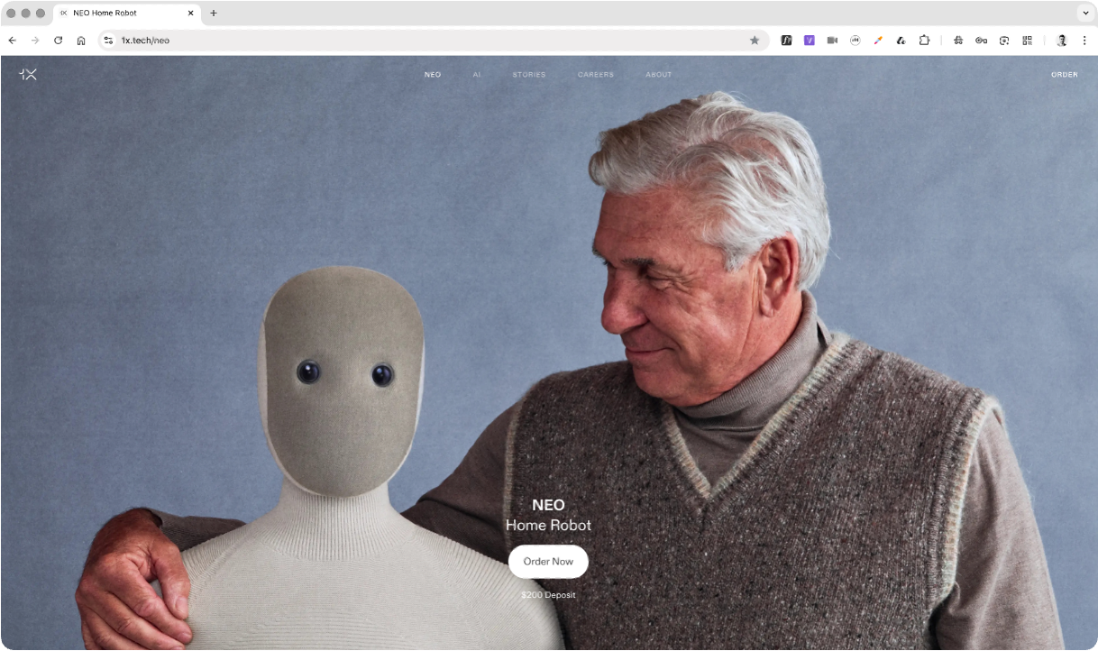Click the browser forward arrow

(x=35, y=41)
